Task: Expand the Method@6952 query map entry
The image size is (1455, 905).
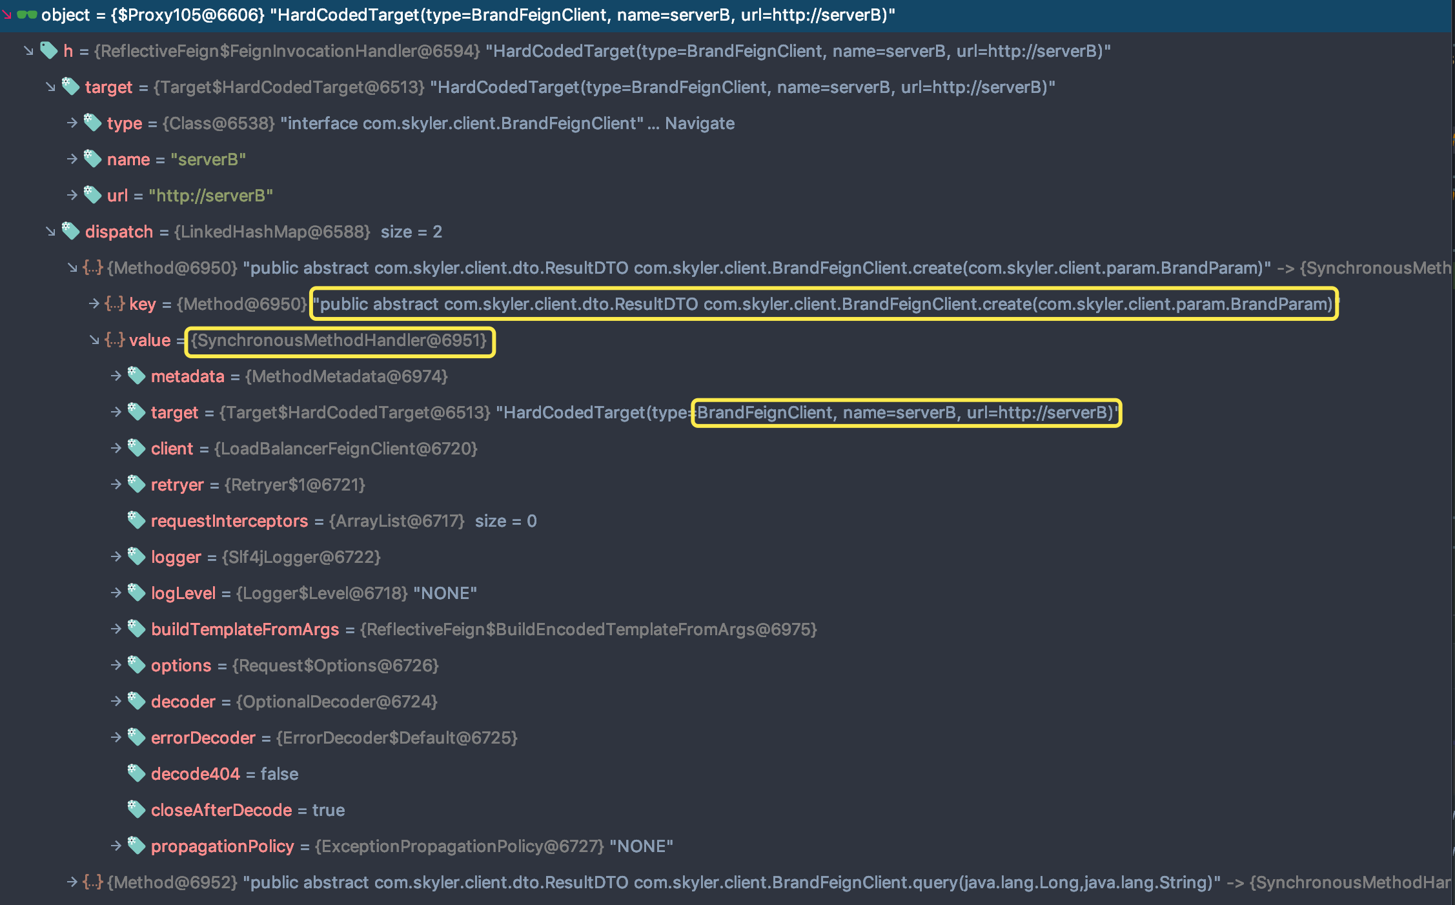Action: tap(72, 882)
